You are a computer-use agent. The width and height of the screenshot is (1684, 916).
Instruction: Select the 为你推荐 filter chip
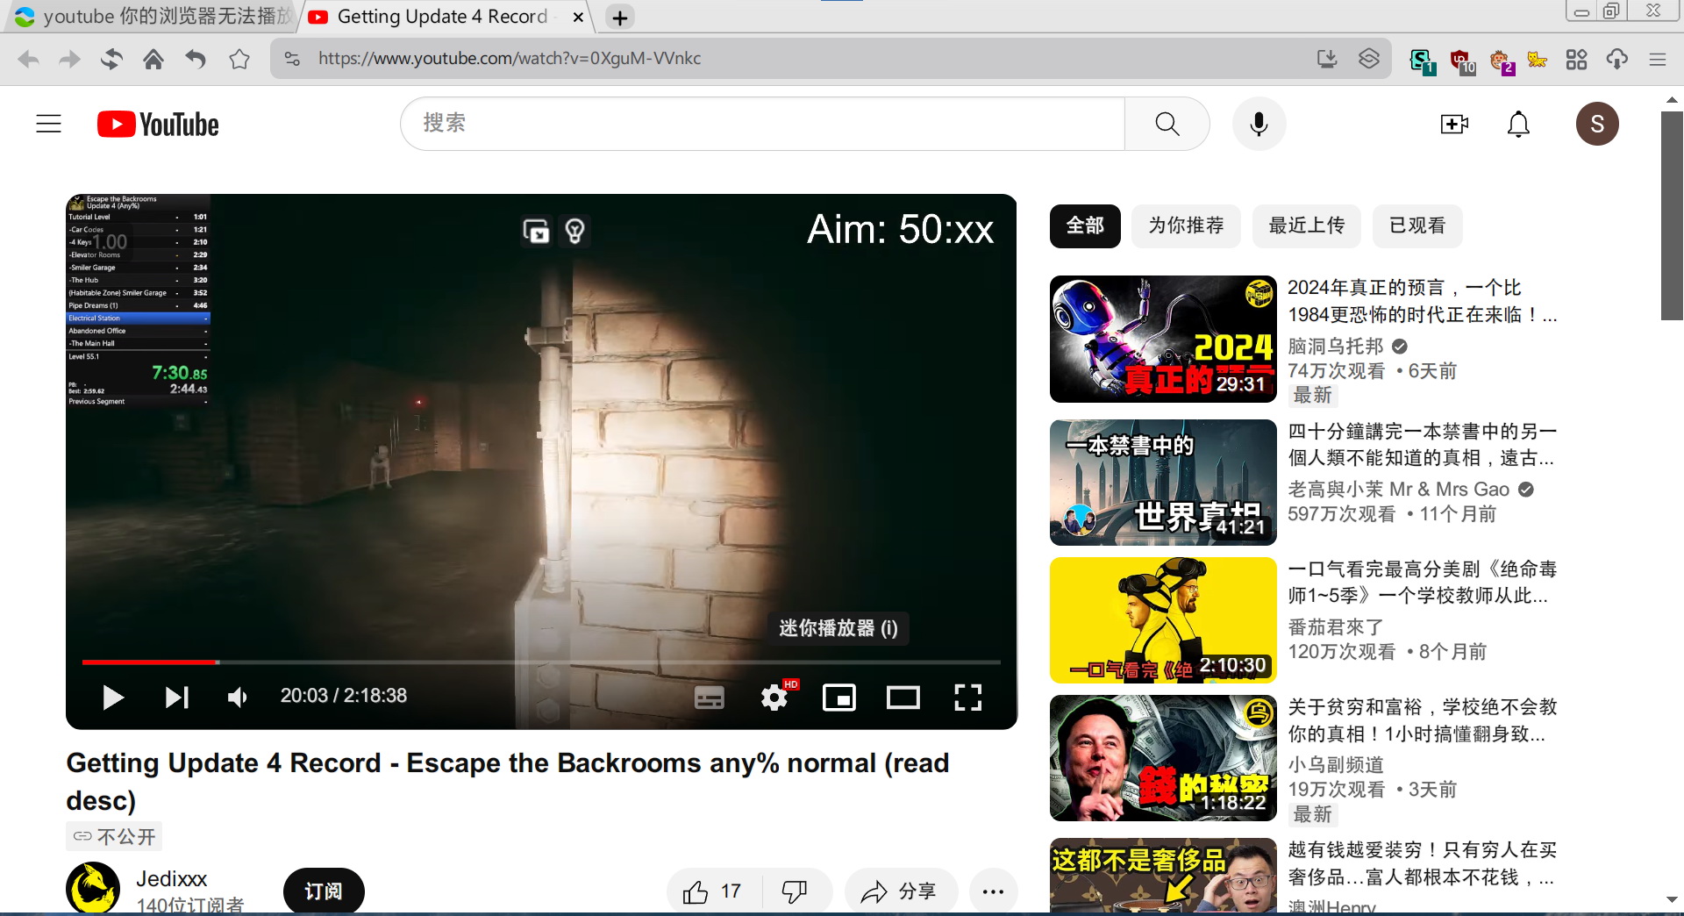pos(1186,225)
